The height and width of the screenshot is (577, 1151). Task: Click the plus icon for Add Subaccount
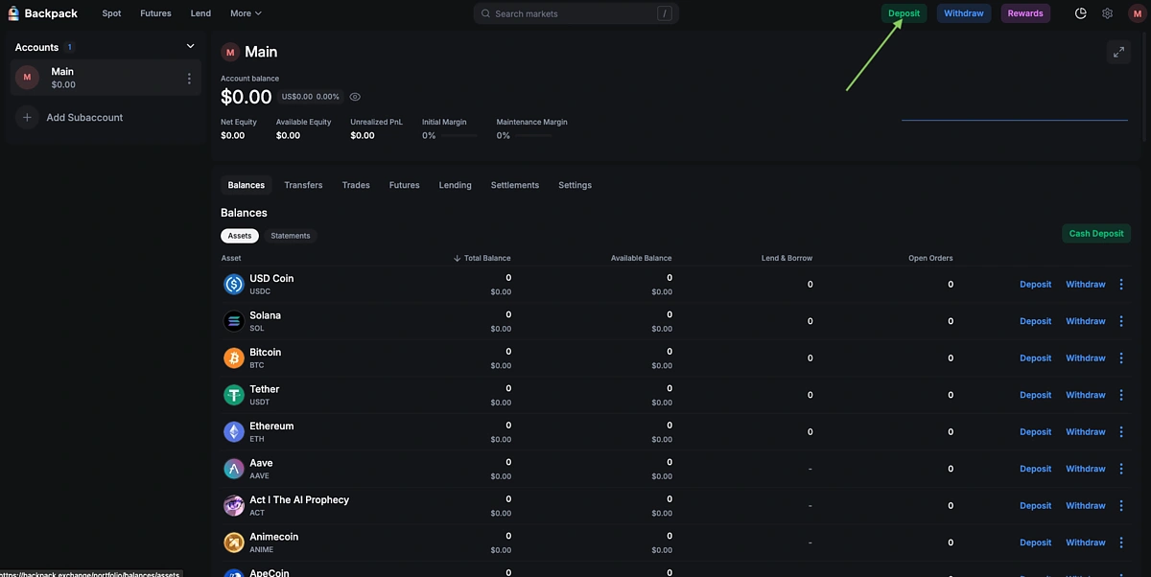click(x=27, y=117)
